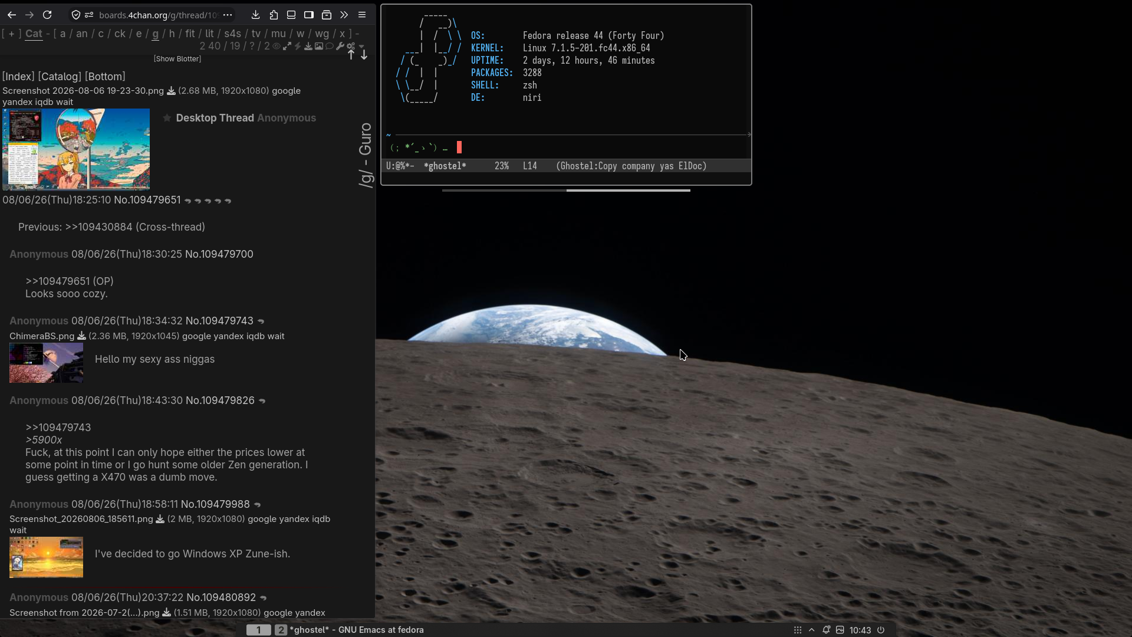The height and width of the screenshot is (637, 1132).
Task: Click the picture icon in system tray
Action: [x=840, y=630]
